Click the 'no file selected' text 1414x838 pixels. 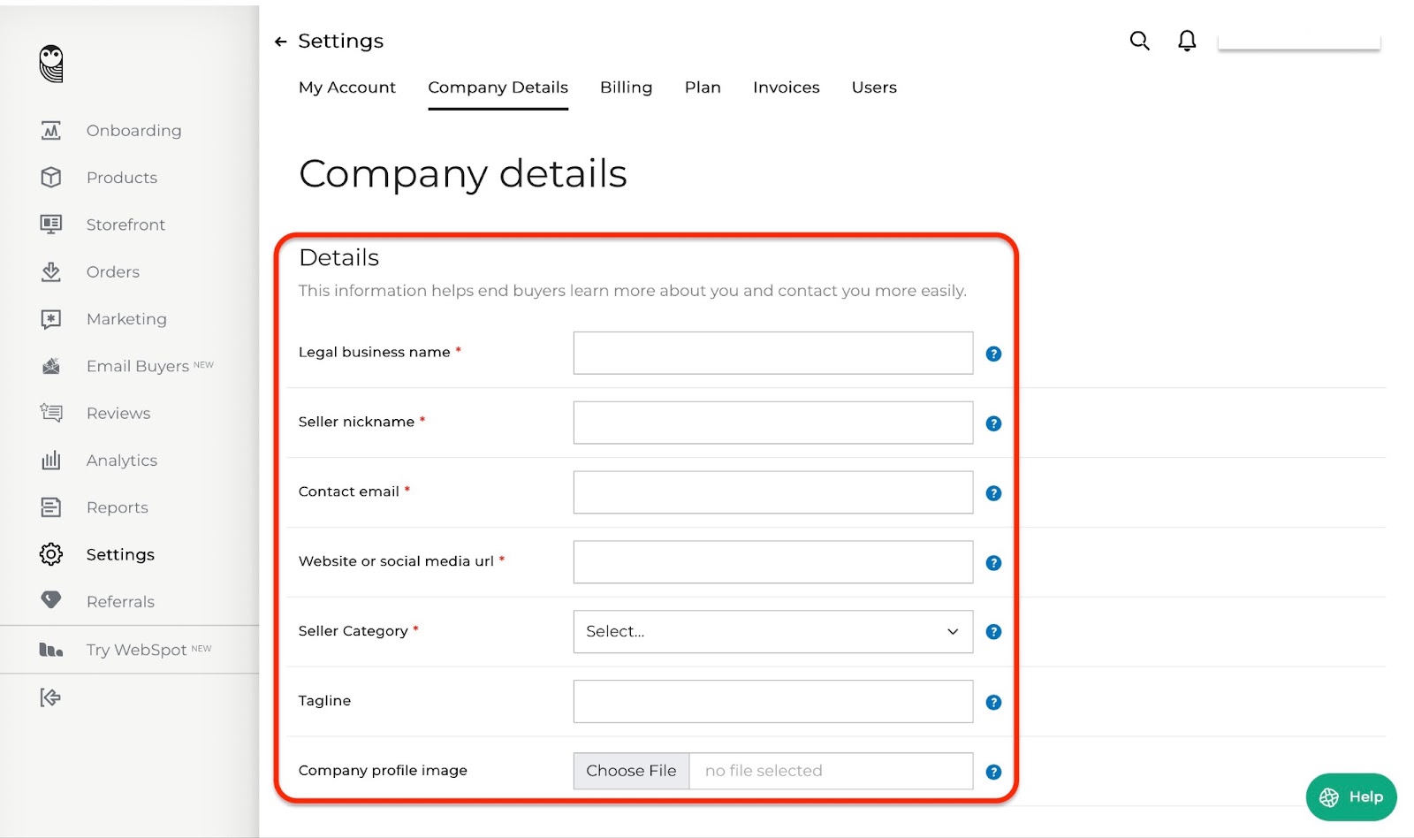click(x=764, y=771)
